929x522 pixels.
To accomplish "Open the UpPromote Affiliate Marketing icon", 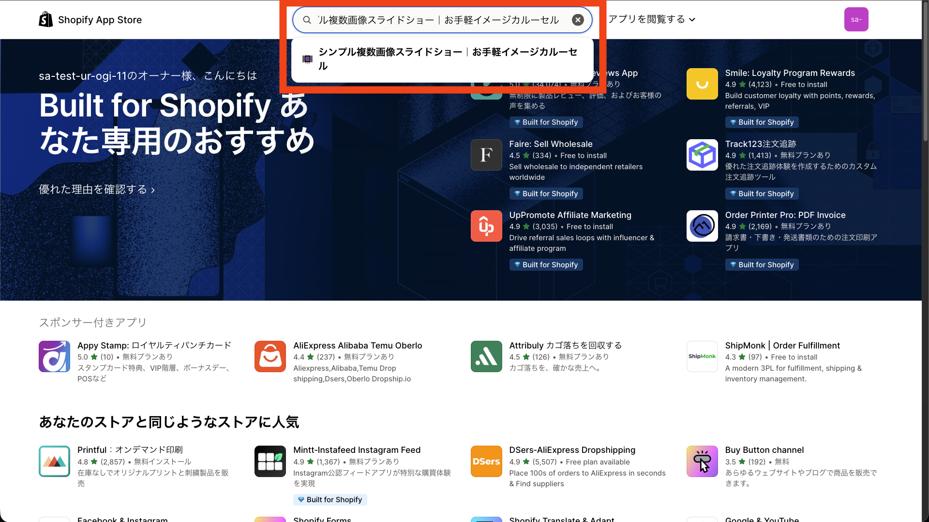I will click(x=486, y=226).
